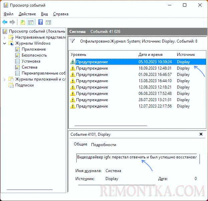Select event dated 12.08.2023 12:18:21

coord(137,87)
